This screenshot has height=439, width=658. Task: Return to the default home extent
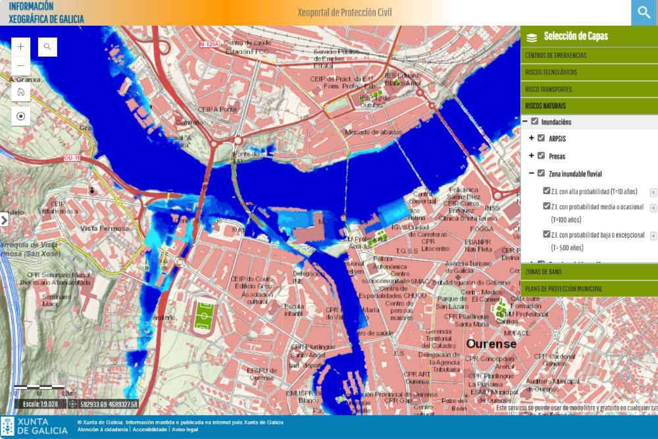coord(21,91)
